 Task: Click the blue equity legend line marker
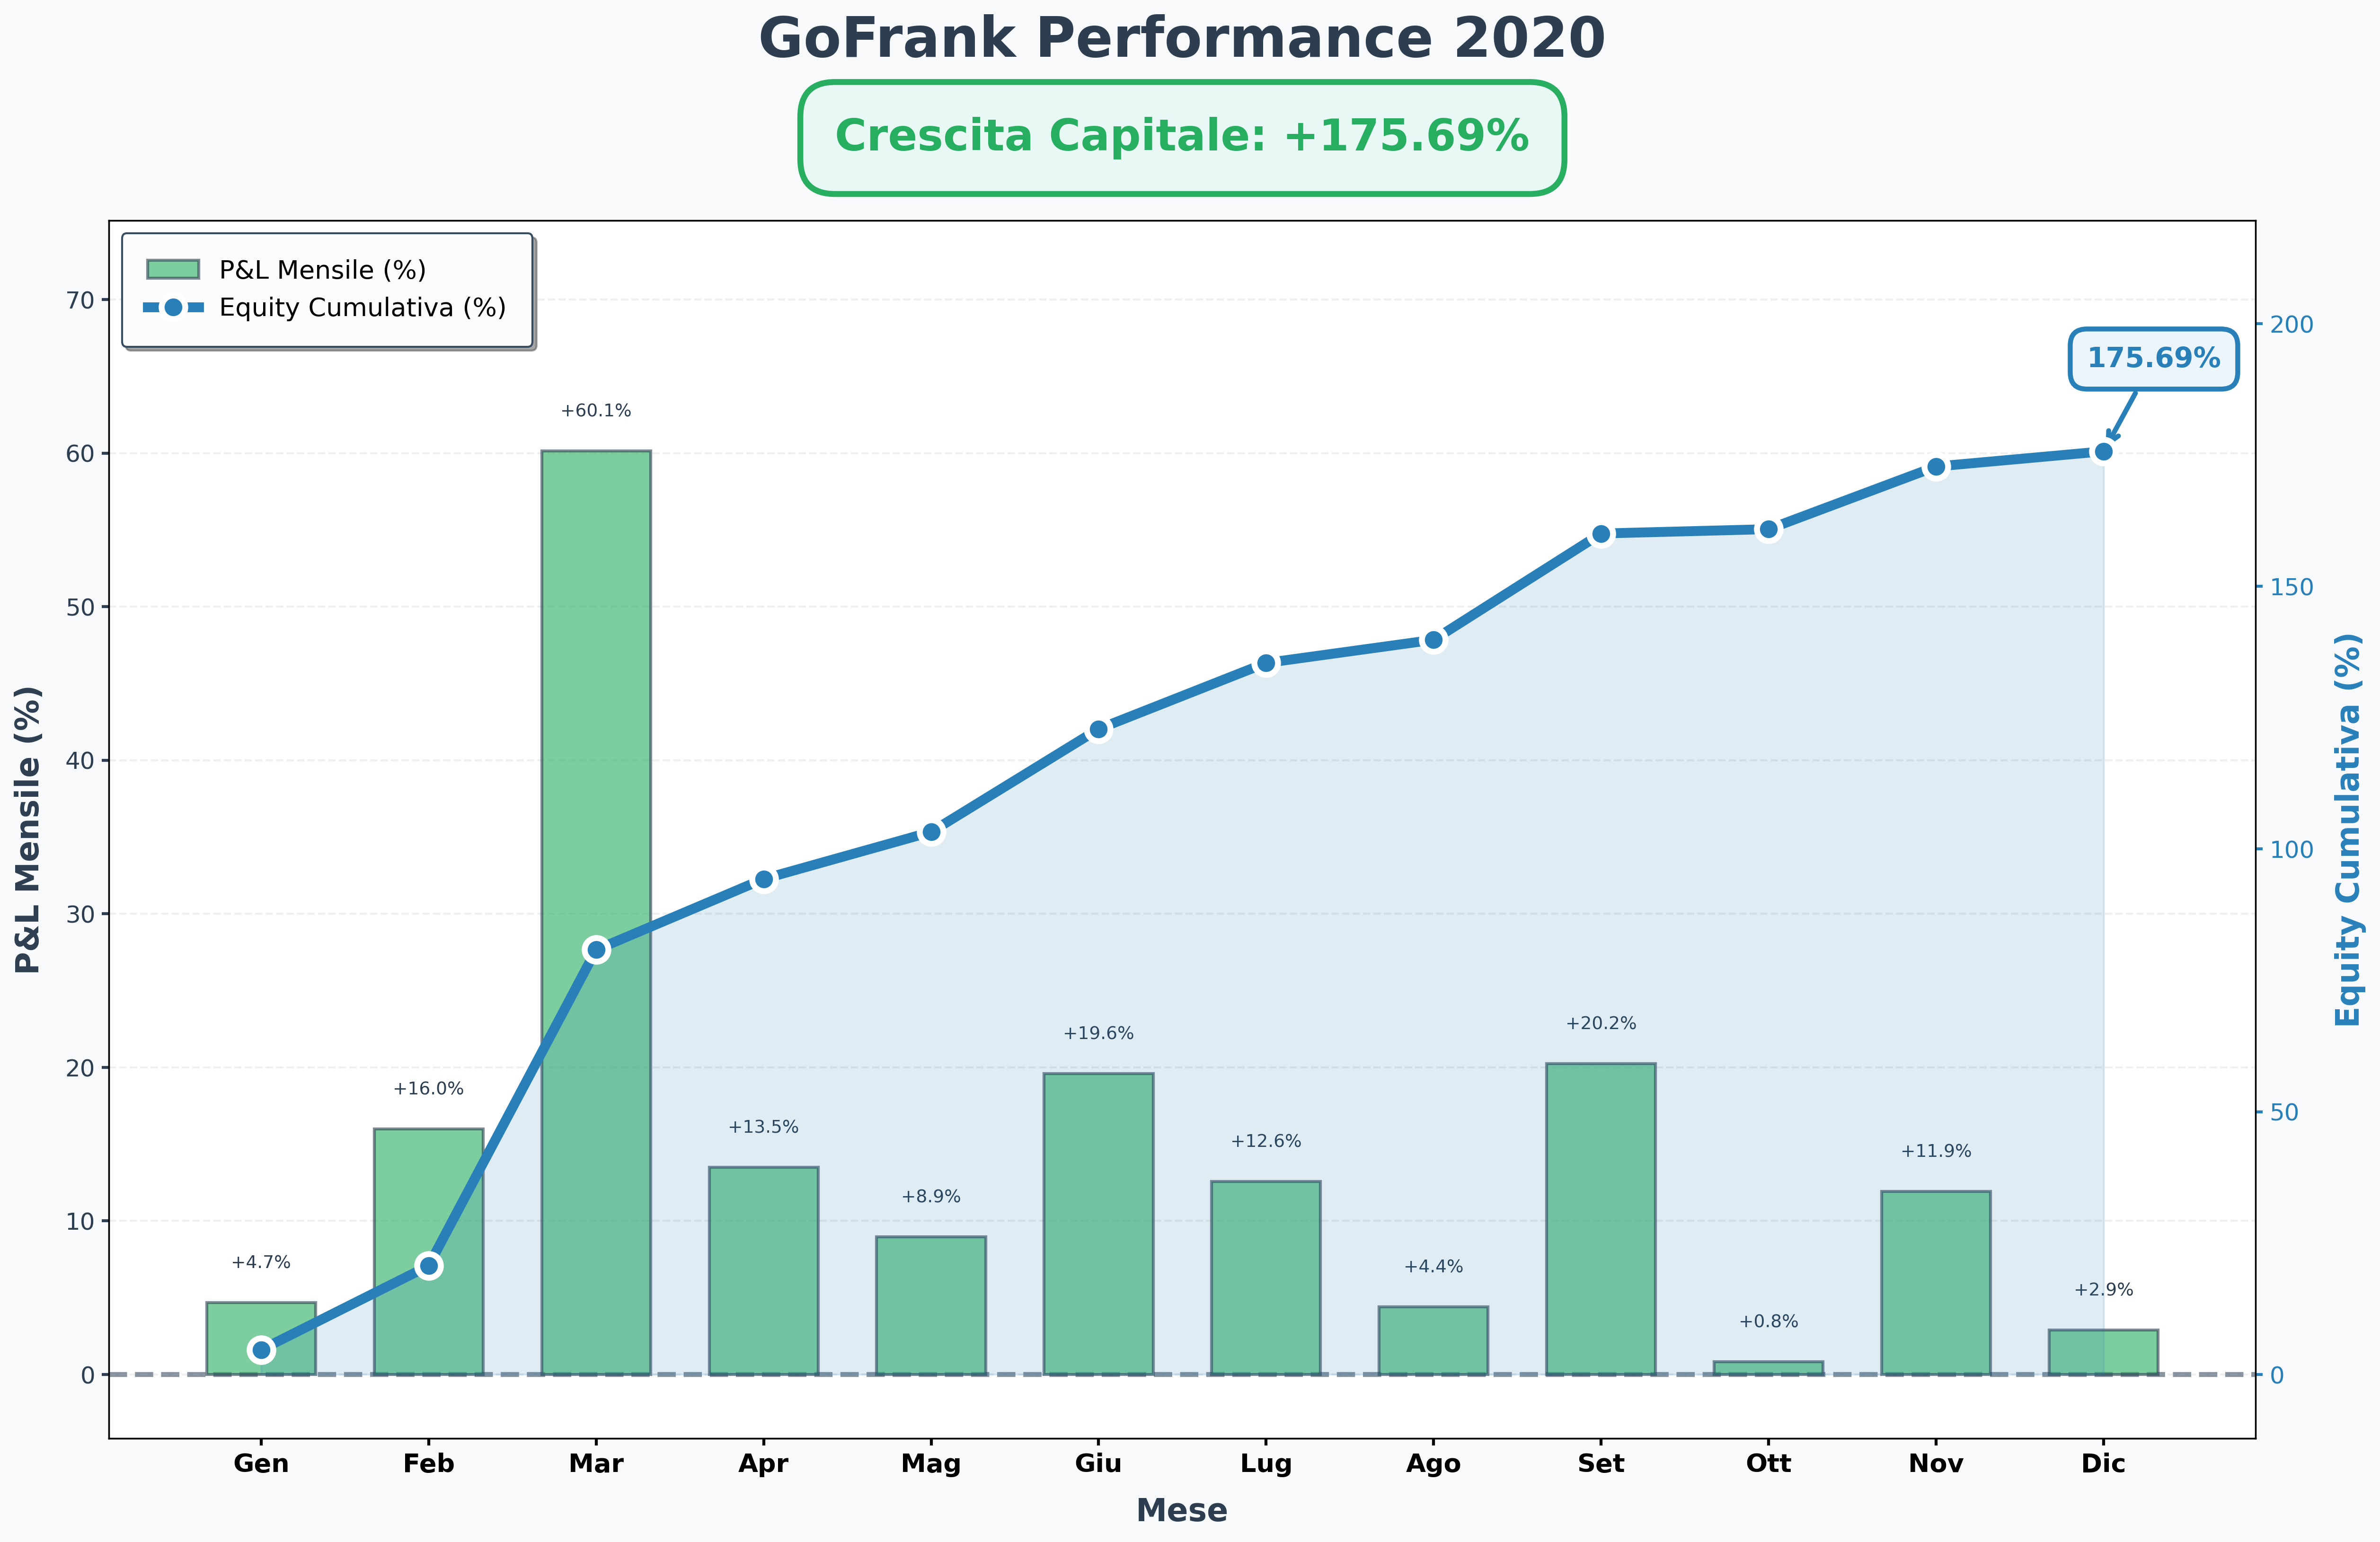(x=173, y=307)
